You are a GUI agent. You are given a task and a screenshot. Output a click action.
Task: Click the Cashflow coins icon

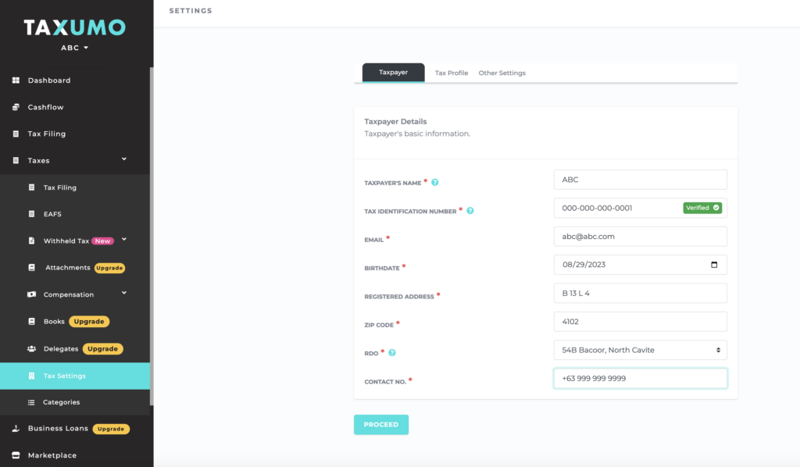tap(16, 107)
